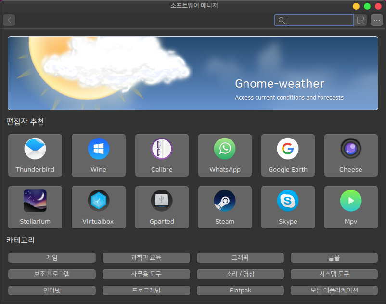Browse the 프로그래밍 category
This screenshot has height=304, width=386.
[x=146, y=291]
